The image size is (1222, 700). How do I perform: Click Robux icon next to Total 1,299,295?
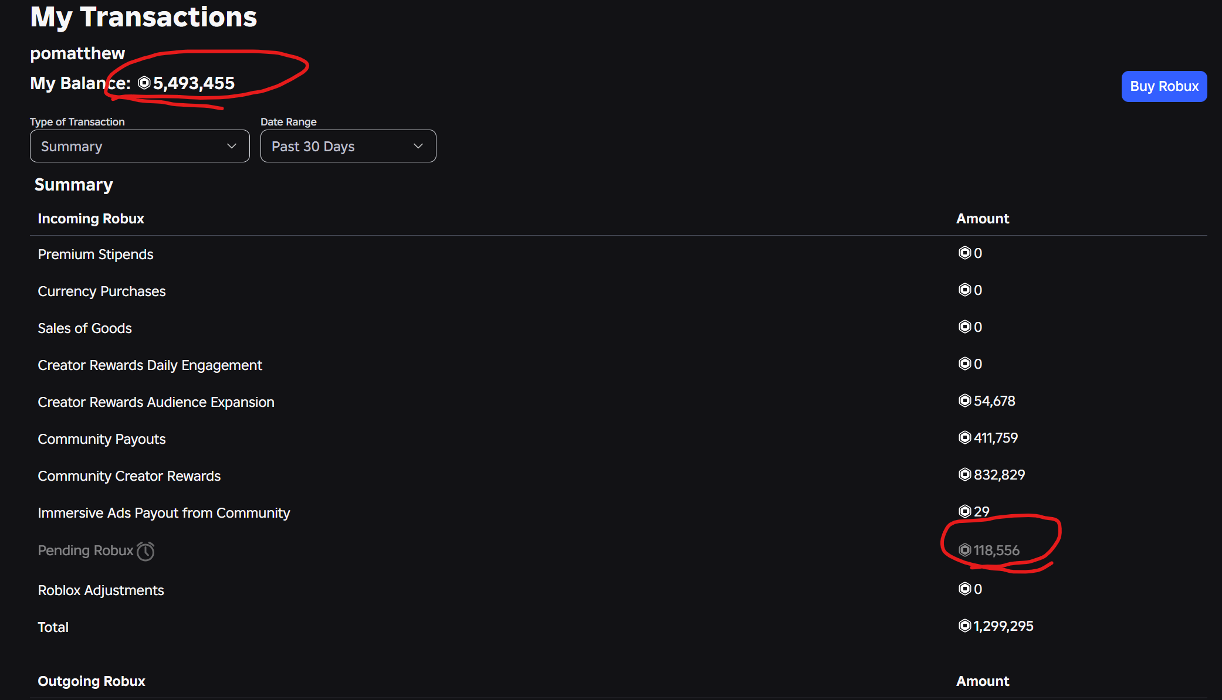[965, 626]
